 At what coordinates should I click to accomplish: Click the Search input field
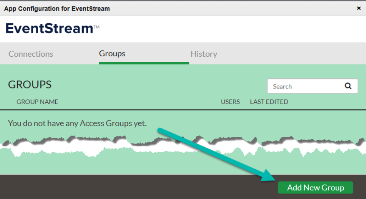point(312,86)
